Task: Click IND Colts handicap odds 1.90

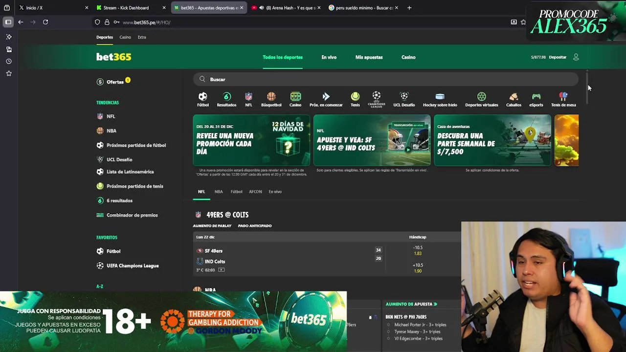Action: point(418,271)
